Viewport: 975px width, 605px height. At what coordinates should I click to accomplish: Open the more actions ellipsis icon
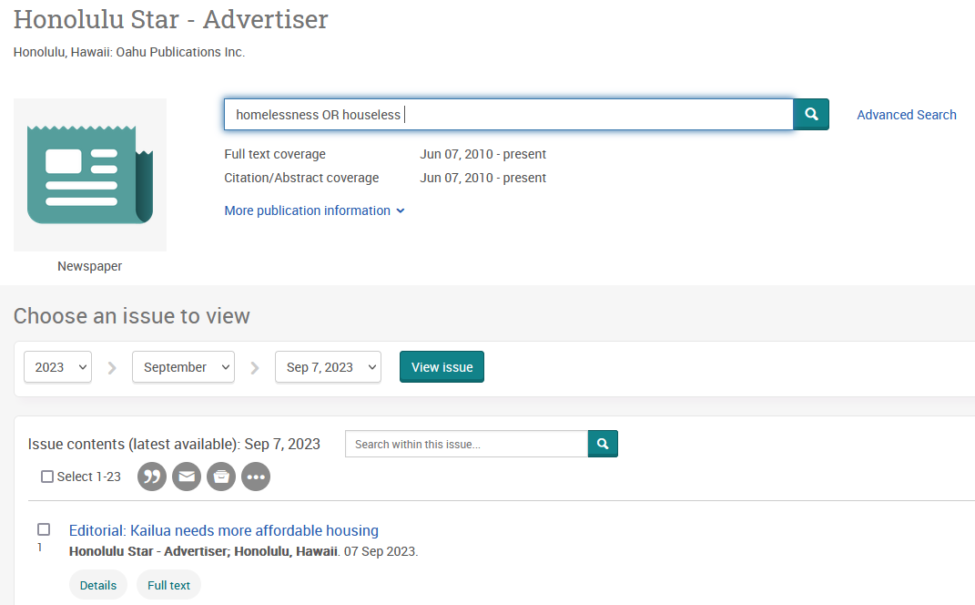(x=256, y=477)
